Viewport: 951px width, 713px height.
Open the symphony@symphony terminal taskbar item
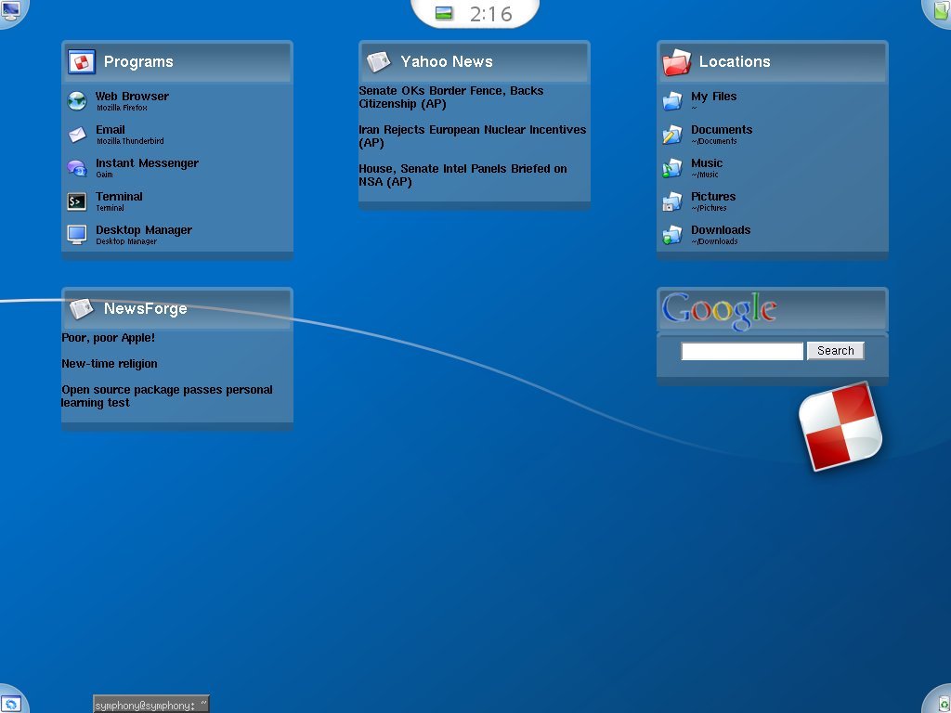151,705
